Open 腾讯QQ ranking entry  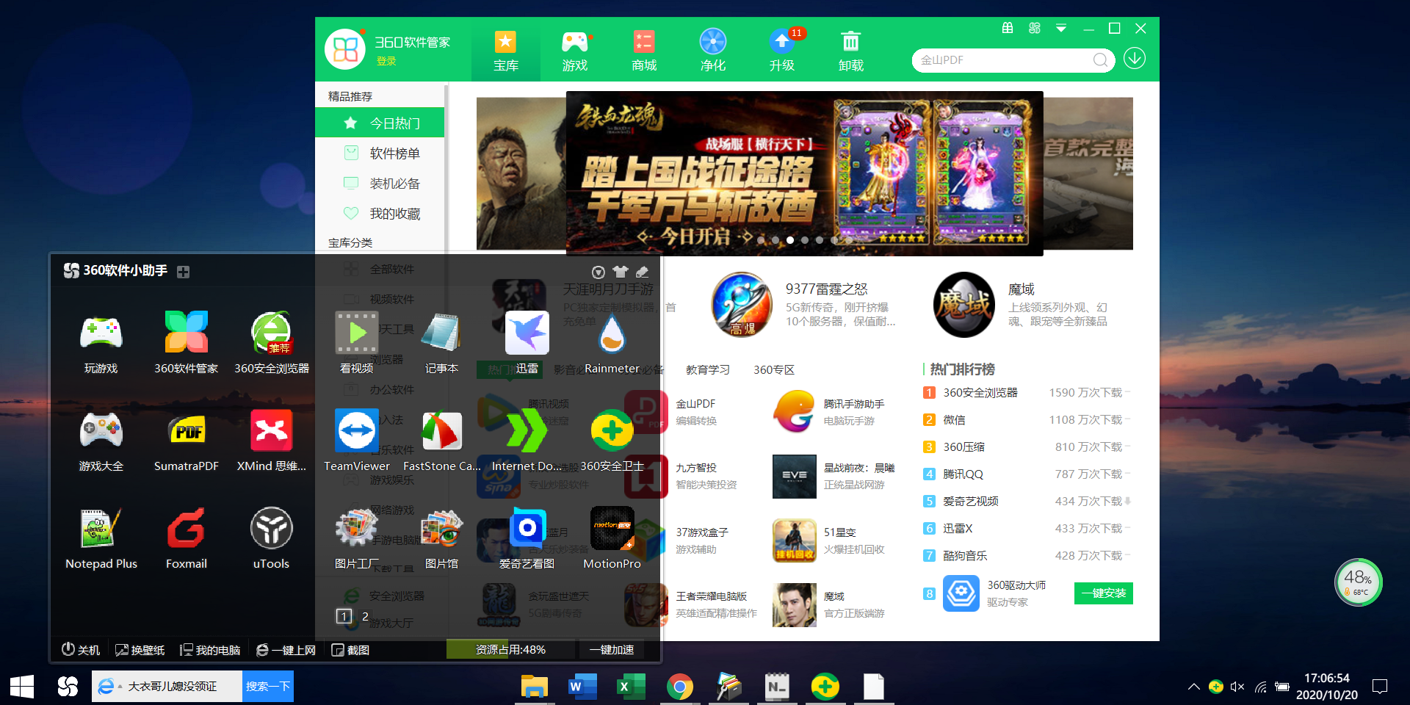pyautogui.click(x=963, y=474)
